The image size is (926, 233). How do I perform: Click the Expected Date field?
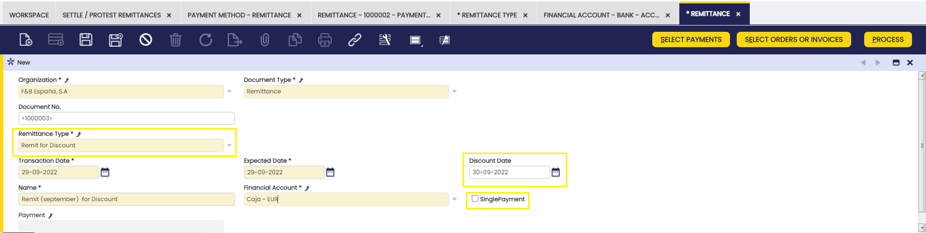click(284, 172)
